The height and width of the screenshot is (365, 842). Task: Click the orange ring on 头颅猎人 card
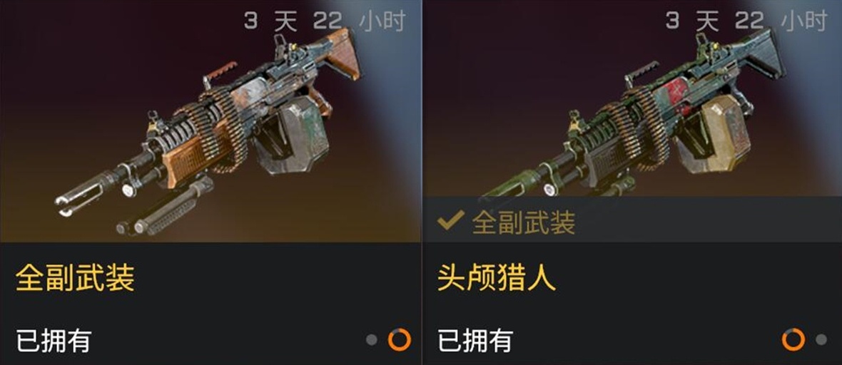click(x=793, y=340)
